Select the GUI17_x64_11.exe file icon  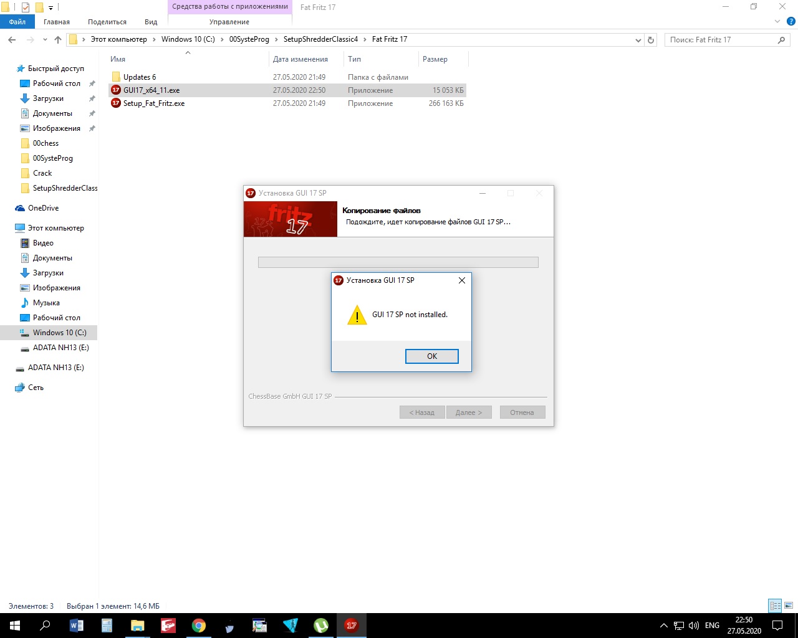115,90
